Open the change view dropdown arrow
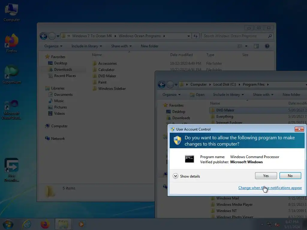The width and height of the screenshot is (307, 230). click(x=246, y=46)
